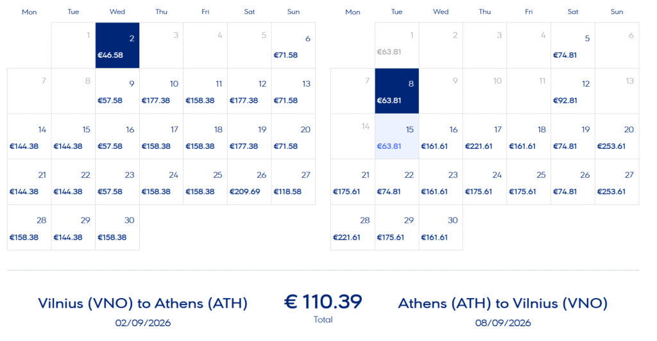Select outbound date 2 at €46.58
This screenshot has height=341, width=657.
click(117, 46)
